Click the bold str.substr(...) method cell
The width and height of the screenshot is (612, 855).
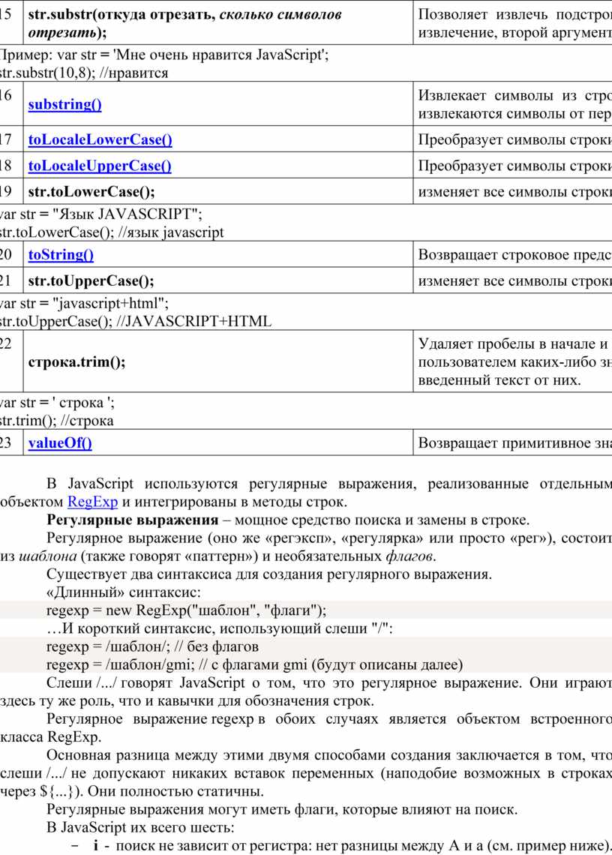[218, 23]
